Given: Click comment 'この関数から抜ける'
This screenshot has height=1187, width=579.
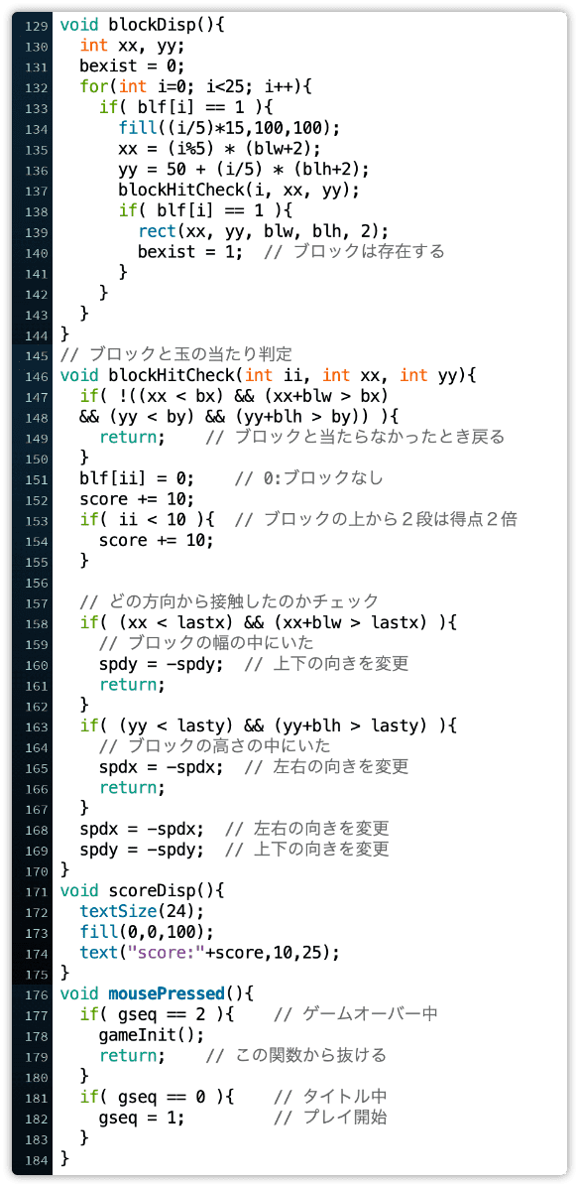Looking at the screenshot, I should coord(311,1055).
